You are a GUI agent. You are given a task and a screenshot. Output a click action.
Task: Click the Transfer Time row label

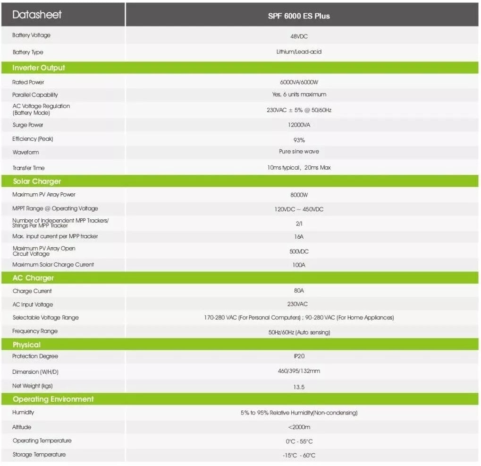pos(28,168)
